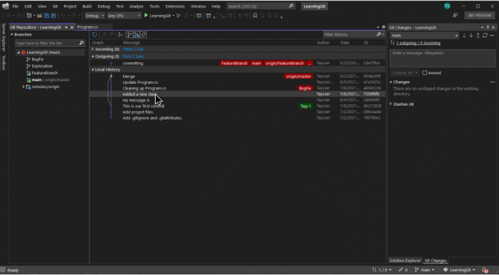Click the Push link in Outgoing row
Image resolution: width=499 pixels, height=275 pixels.
tap(127, 56)
